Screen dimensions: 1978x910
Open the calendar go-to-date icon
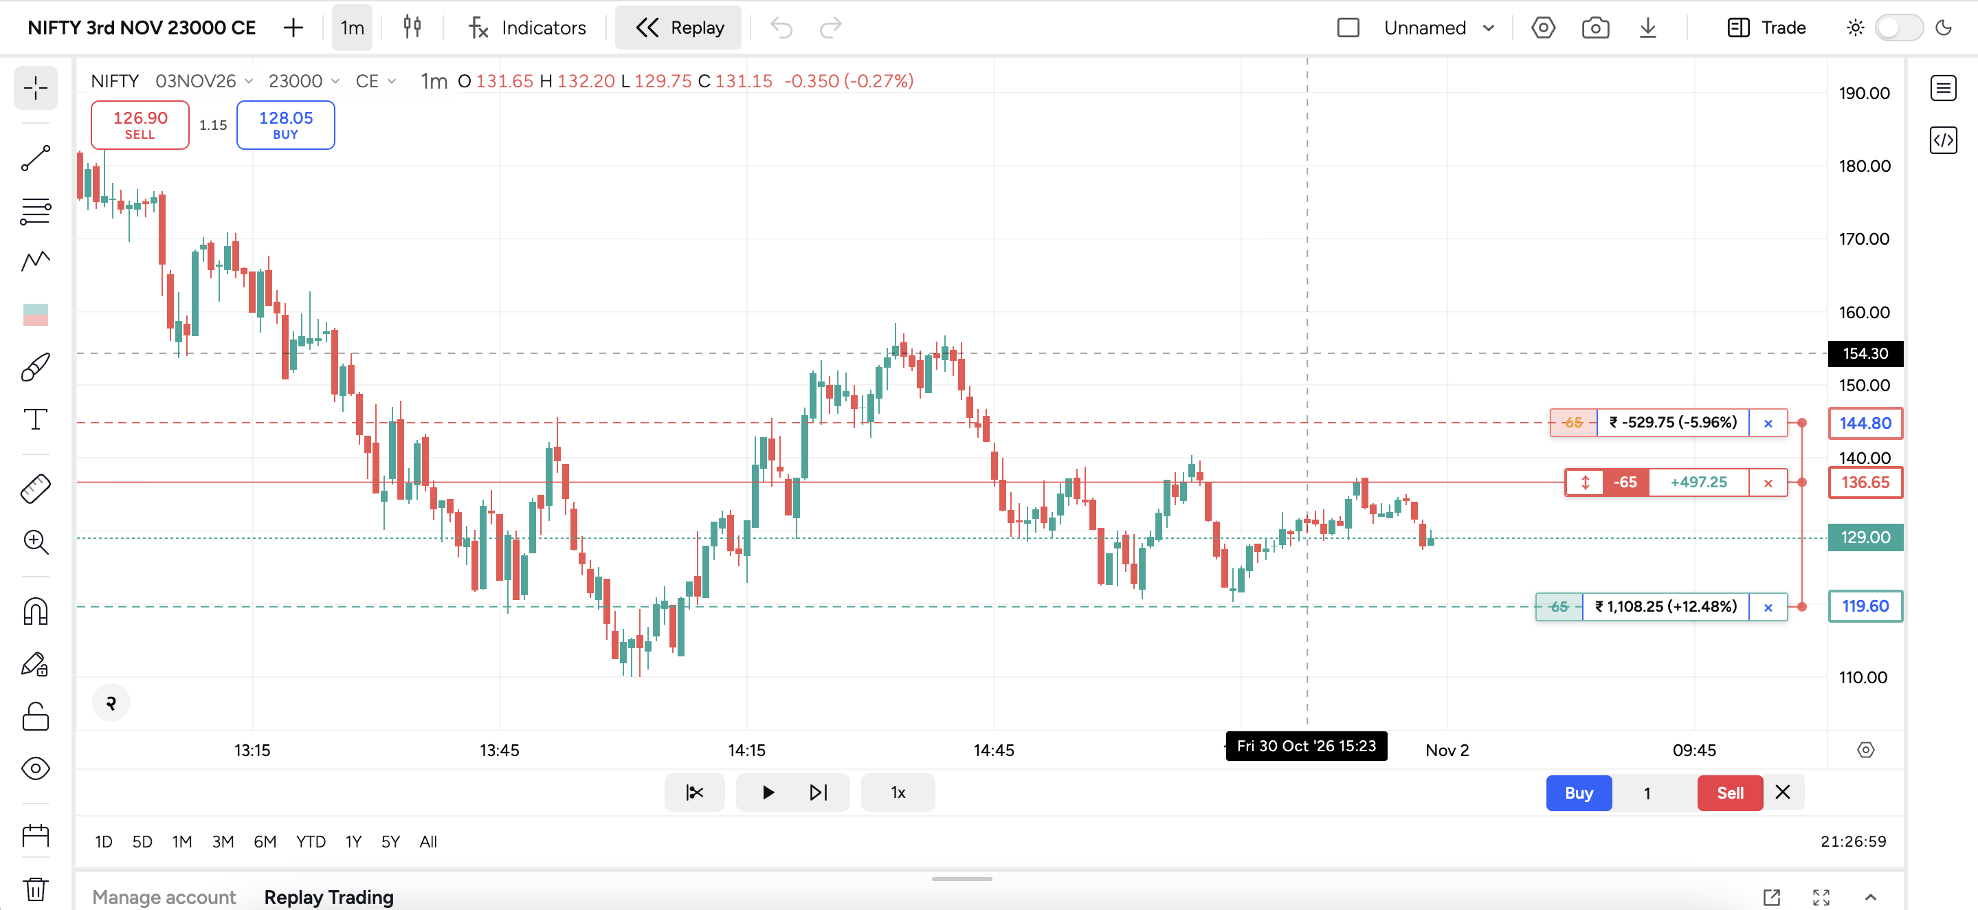tap(35, 836)
